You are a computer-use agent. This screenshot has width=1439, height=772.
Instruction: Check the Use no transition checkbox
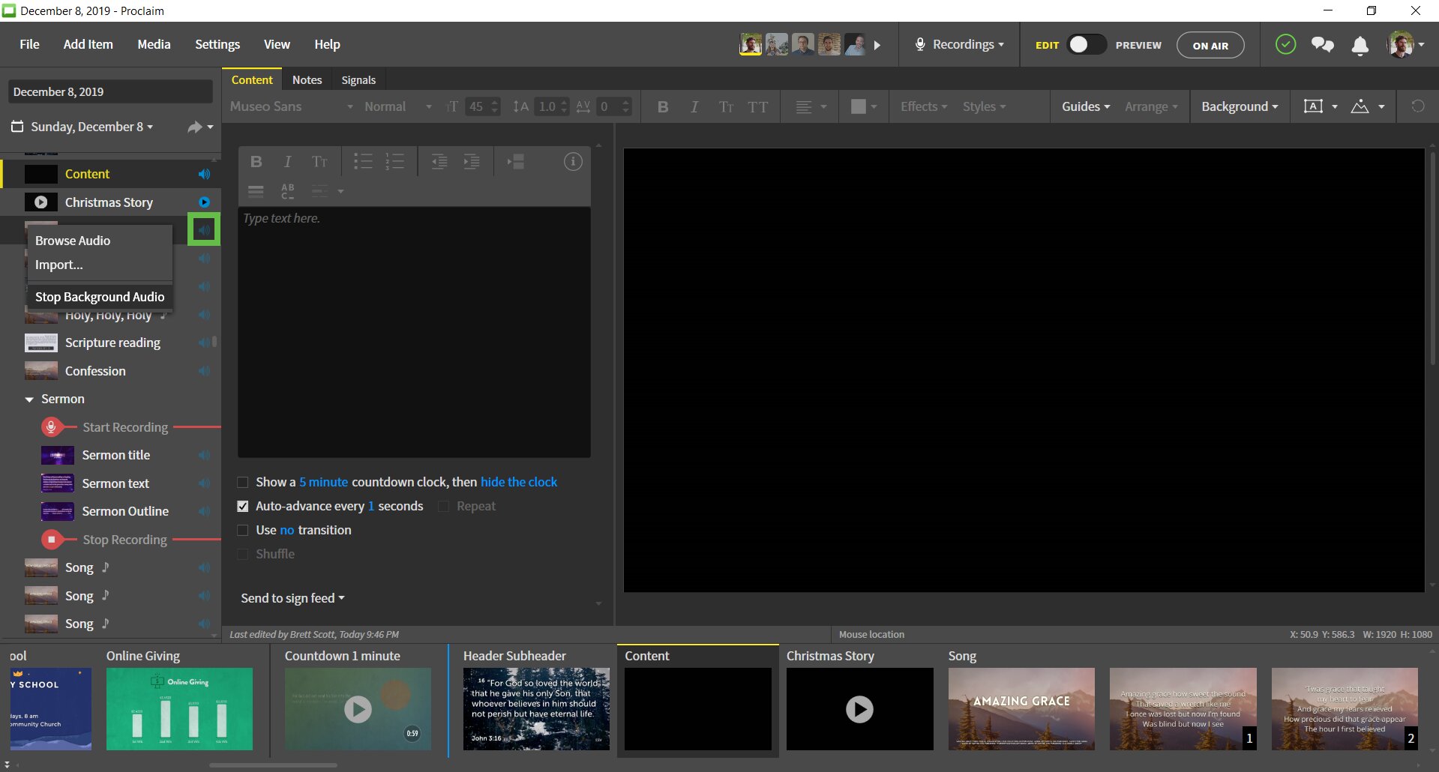243,530
